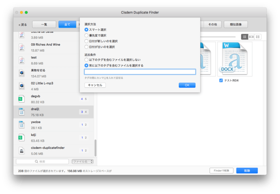
Task: Choose 日付が古いのを選択 option
Action: click(86, 47)
